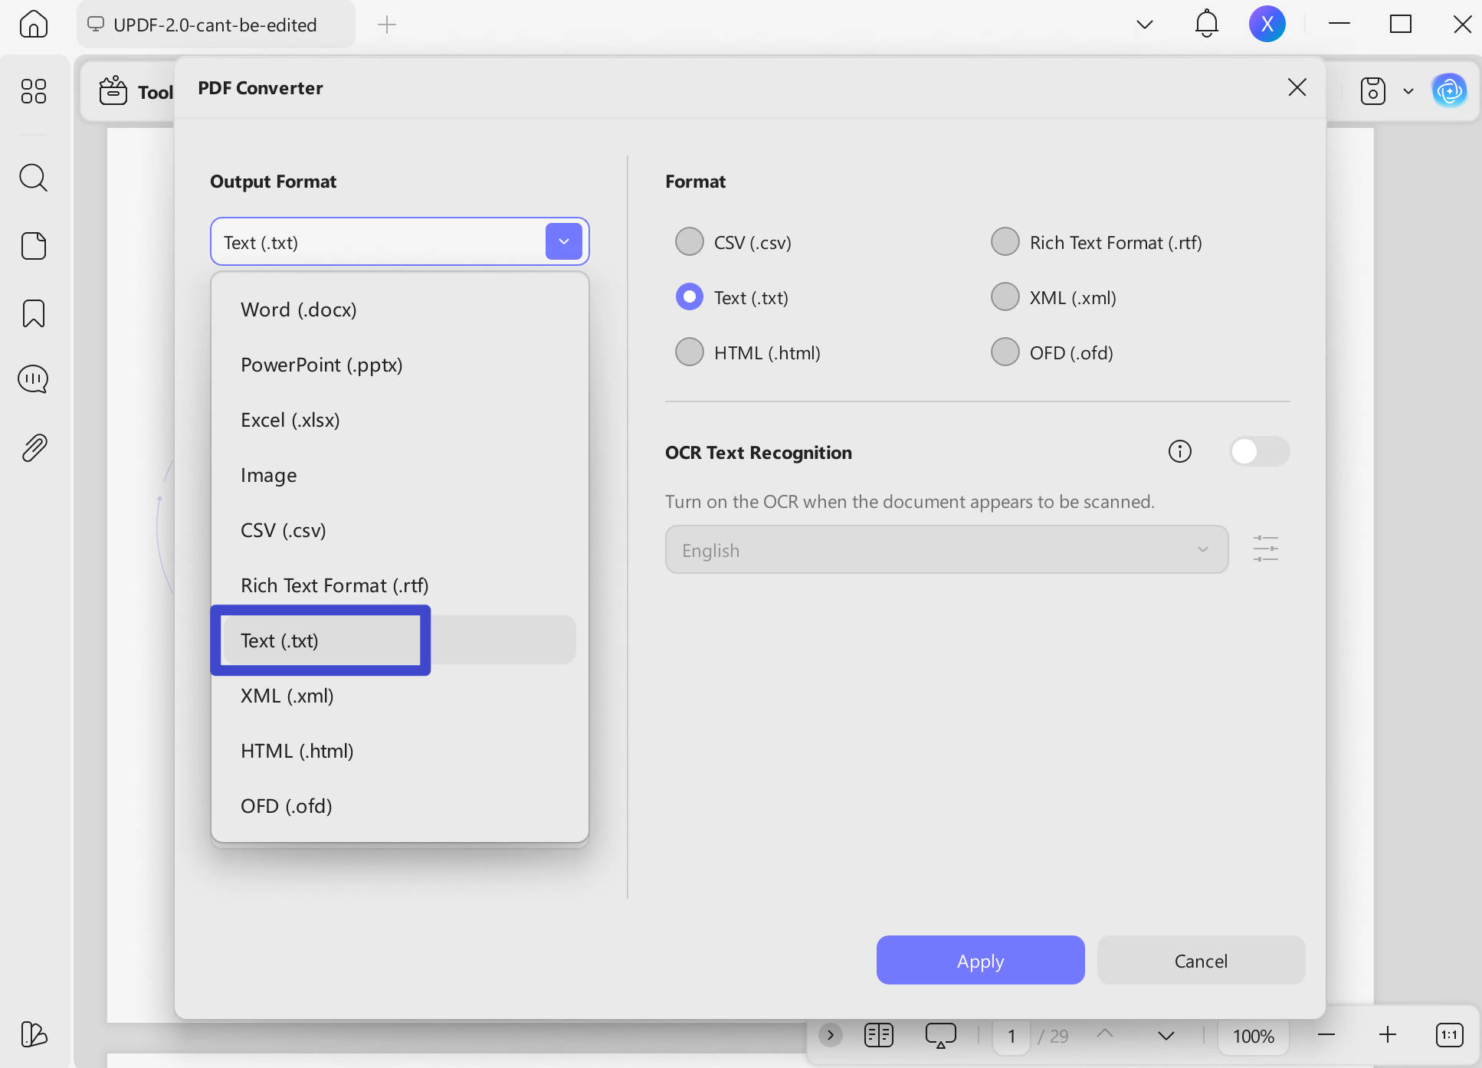
Task: Open the pages panel icon in sidebar
Action: [x=34, y=246]
